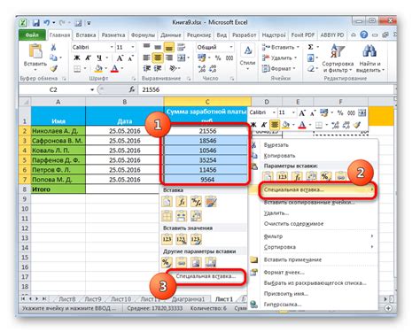Click Очистить содержимое in the context menu

[293, 224]
